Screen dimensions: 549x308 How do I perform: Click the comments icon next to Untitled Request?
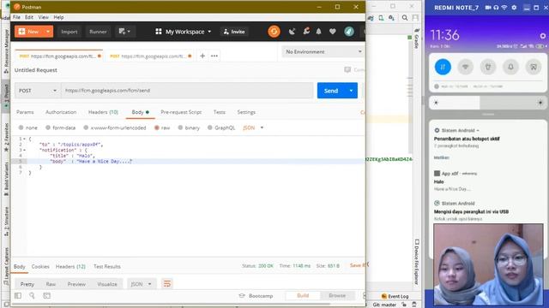point(347,70)
